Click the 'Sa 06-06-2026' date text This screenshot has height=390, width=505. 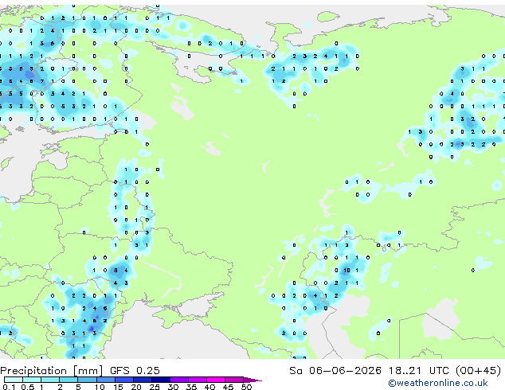point(335,371)
